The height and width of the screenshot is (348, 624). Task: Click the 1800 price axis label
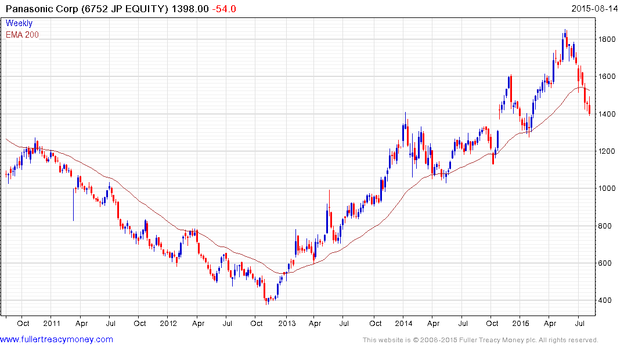pyautogui.click(x=608, y=39)
